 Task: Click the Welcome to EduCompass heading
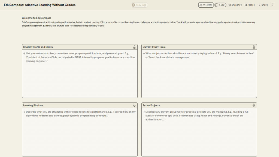tap(37, 18)
